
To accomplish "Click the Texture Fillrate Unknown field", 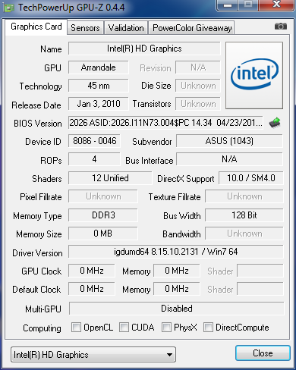I will 244,196.
